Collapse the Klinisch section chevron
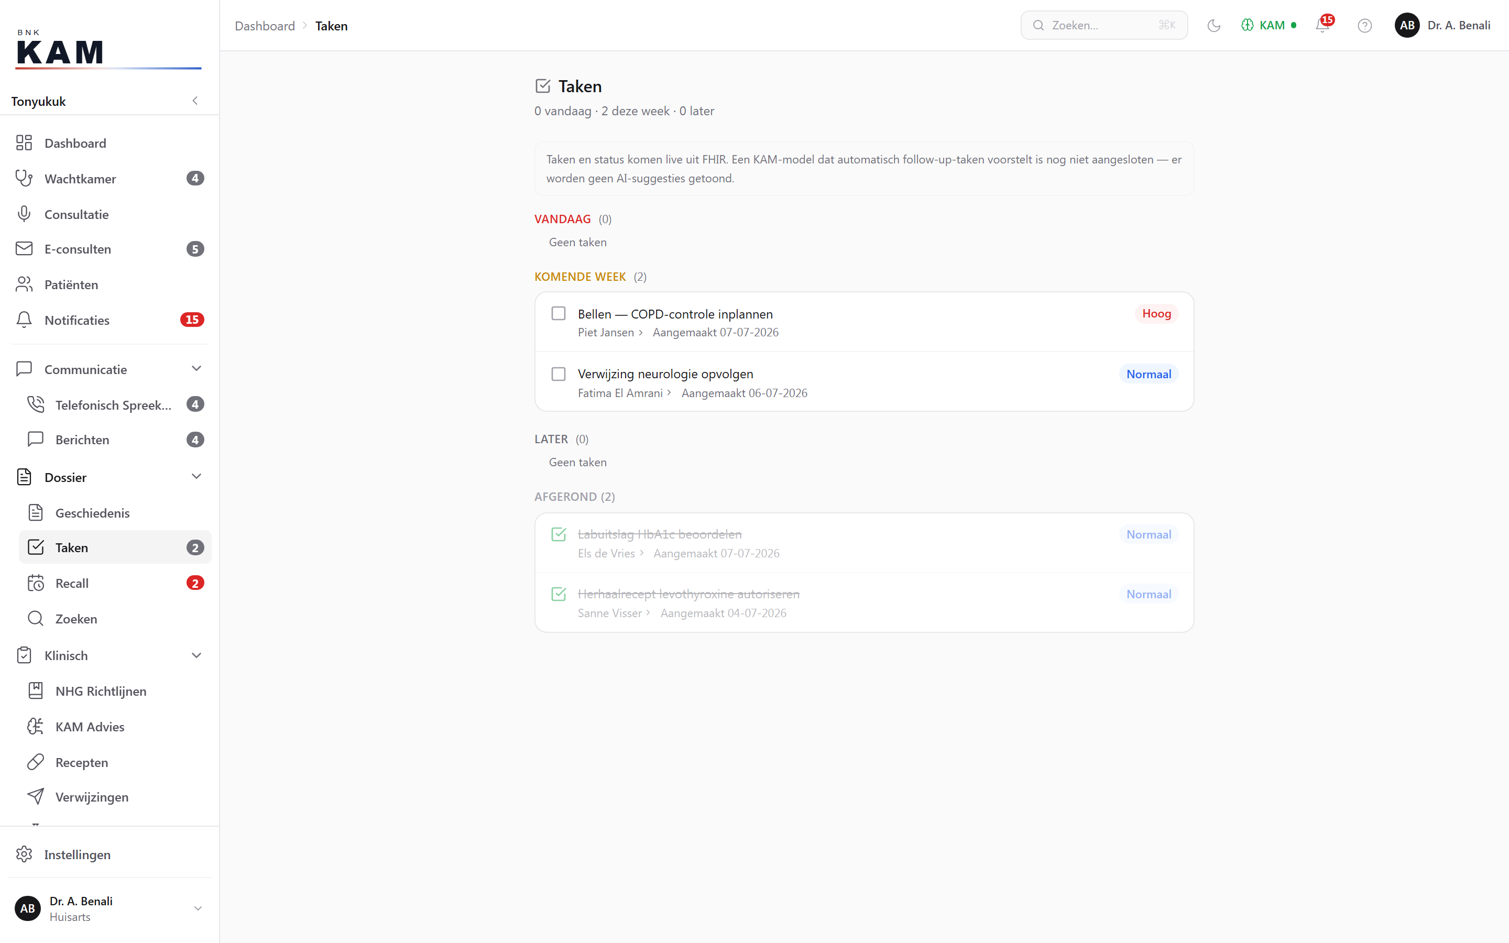The image size is (1509, 943). coord(196,655)
